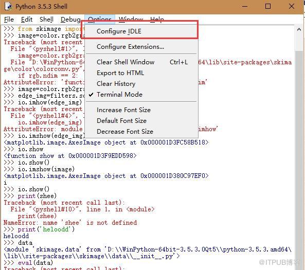Screen dimensions: 305x270
Task: Minimize the Python Shell window
Action: (245, 6)
